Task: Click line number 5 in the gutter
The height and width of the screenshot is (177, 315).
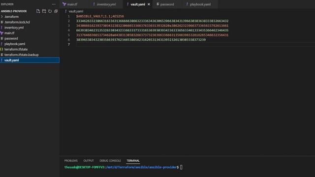Action: tap(69, 35)
